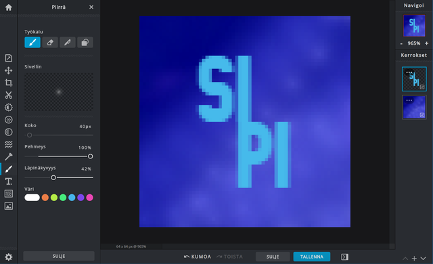Select the scissors cutout tool
Image resolution: width=433 pixels, height=264 pixels.
9,95
